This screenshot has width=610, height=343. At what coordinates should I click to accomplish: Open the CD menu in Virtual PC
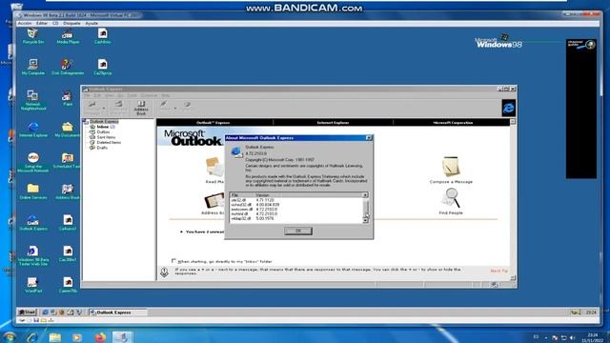pos(55,23)
